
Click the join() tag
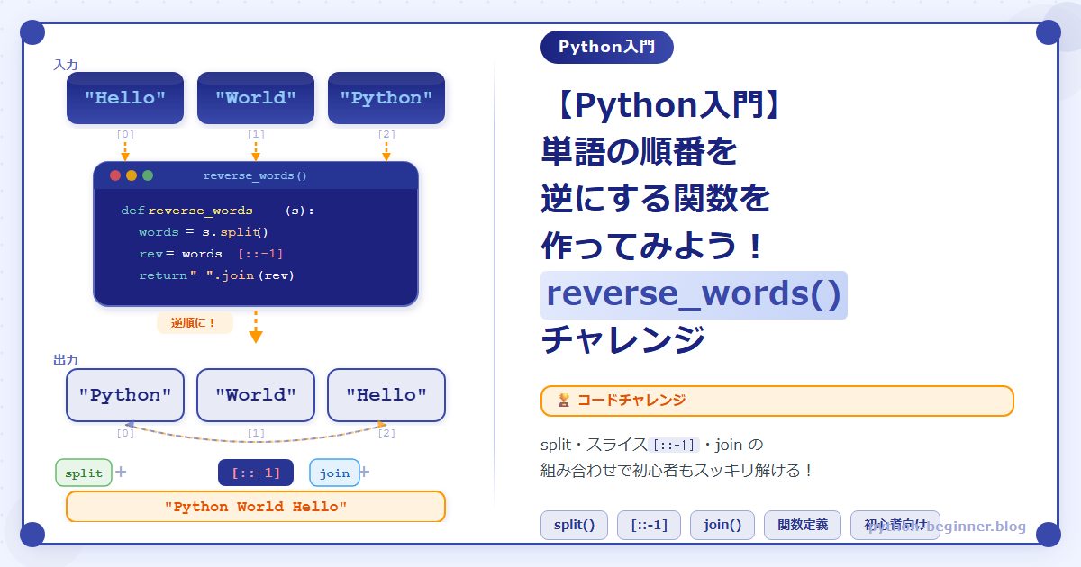pos(722,526)
